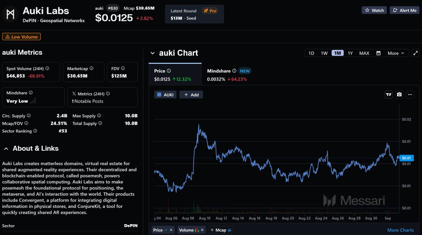Click the AUKI blue color swatch
This screenshot has height=235, width=422.
[x=159, y=94]
